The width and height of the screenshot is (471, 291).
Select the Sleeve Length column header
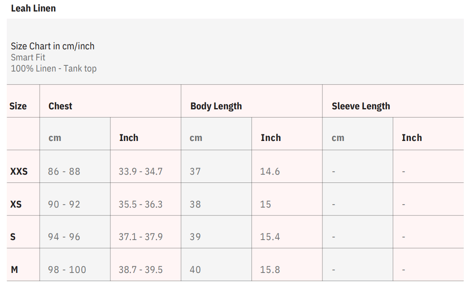click(361, 106)
